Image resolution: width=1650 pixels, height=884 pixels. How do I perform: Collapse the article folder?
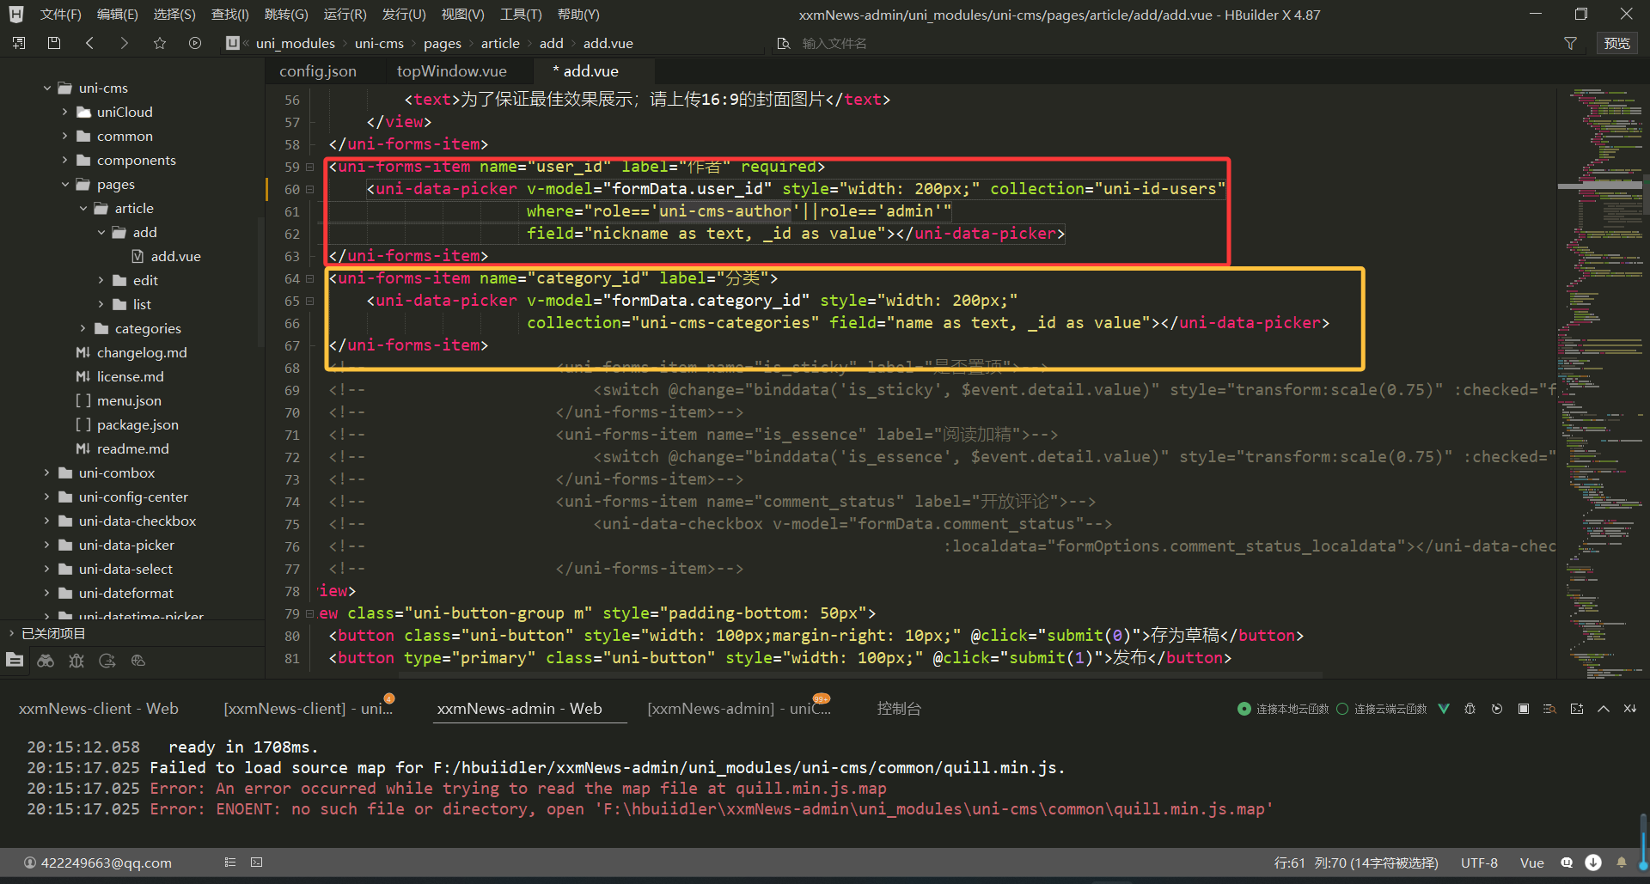pos(83,208)
